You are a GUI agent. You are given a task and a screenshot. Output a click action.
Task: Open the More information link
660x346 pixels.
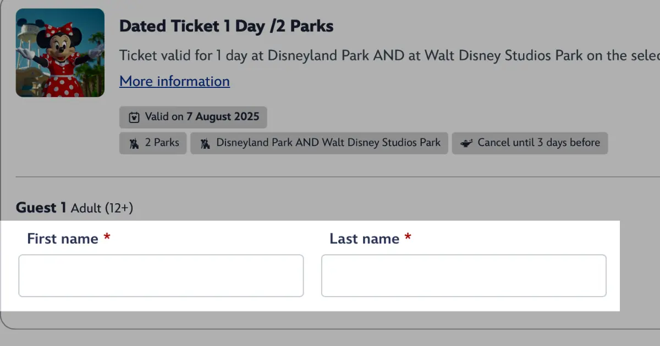(x=174, y=81)
